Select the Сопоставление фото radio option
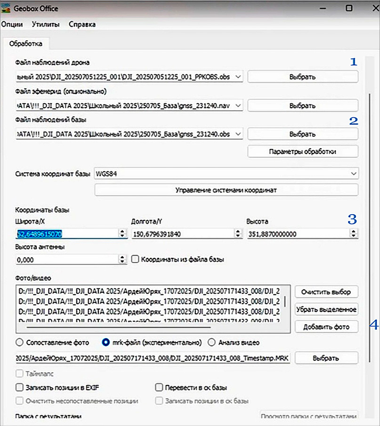 coord(20,342)
